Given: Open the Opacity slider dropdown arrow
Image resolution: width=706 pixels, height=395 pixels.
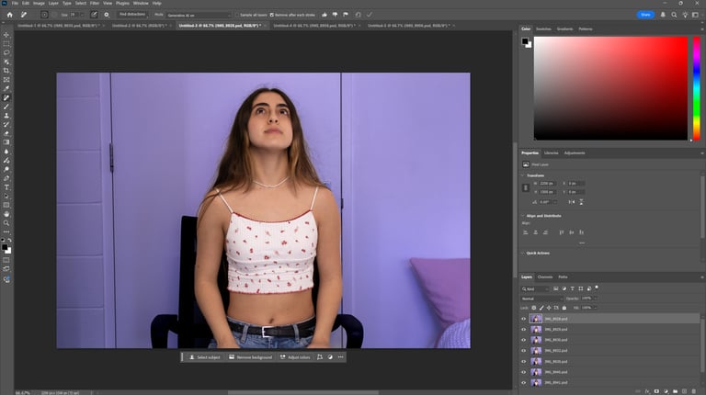Looking at the screenshot, I should pos(595,299).
